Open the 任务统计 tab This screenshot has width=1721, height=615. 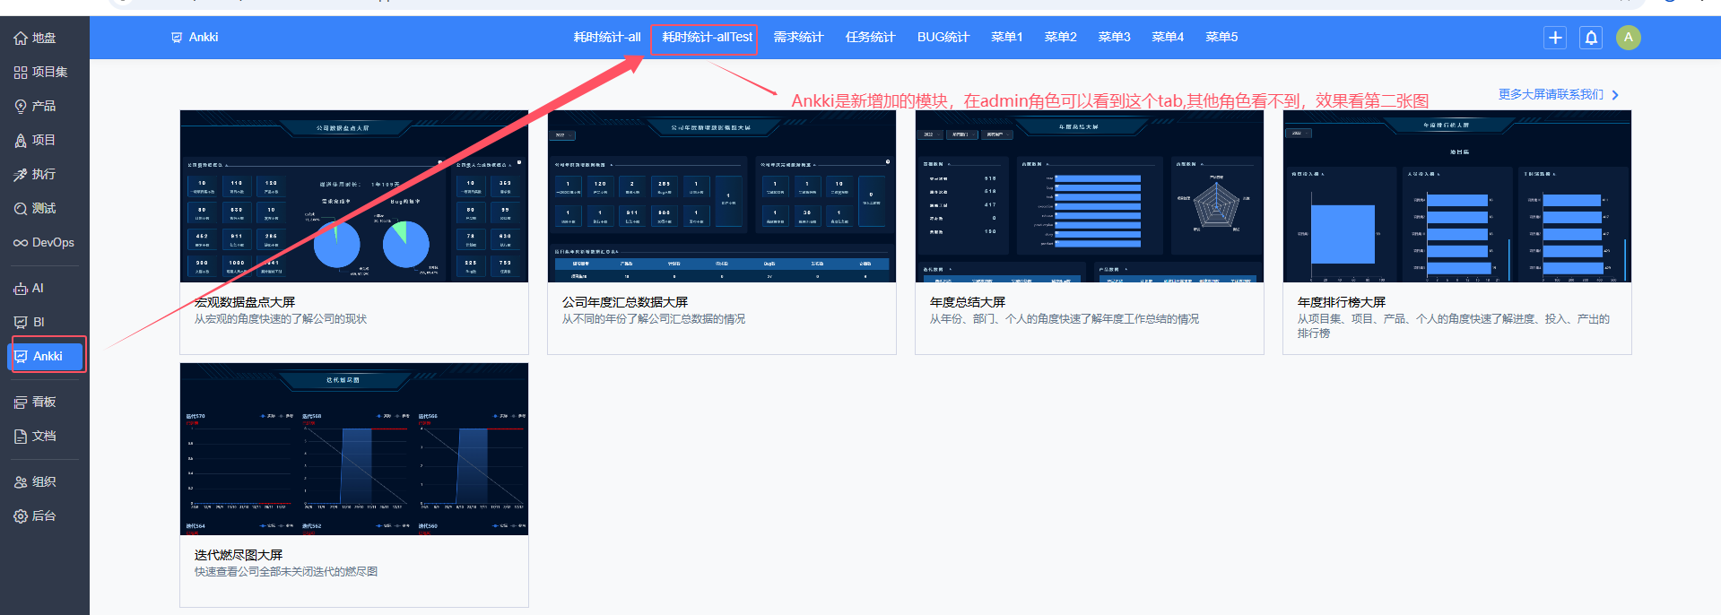(x=870, y=37)
